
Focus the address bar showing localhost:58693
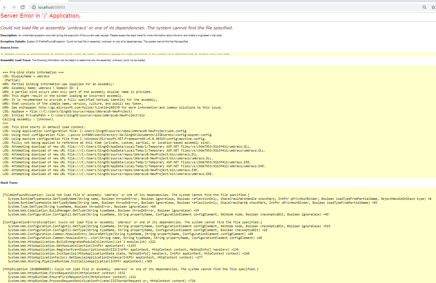(223, 7)
